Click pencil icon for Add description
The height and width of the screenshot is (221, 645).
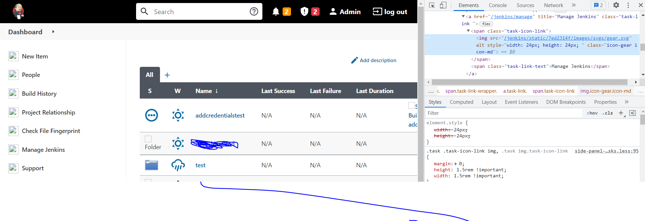click(x=354, y=60)
